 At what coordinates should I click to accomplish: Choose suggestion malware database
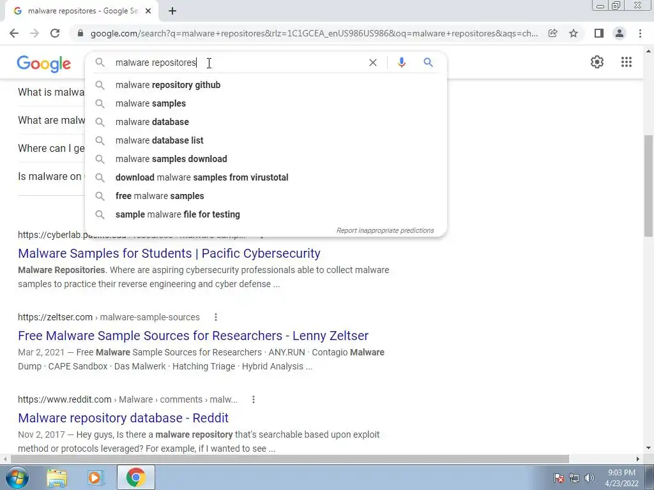[x=266, y=122]
